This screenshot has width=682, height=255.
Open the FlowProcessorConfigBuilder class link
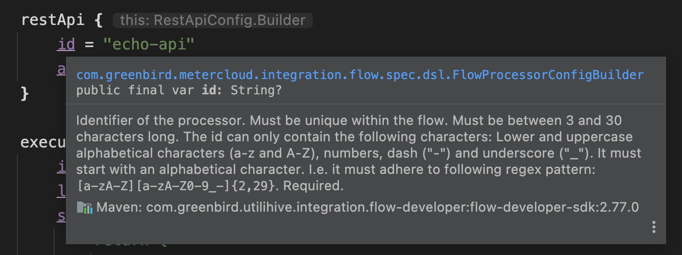pos(360,75)
